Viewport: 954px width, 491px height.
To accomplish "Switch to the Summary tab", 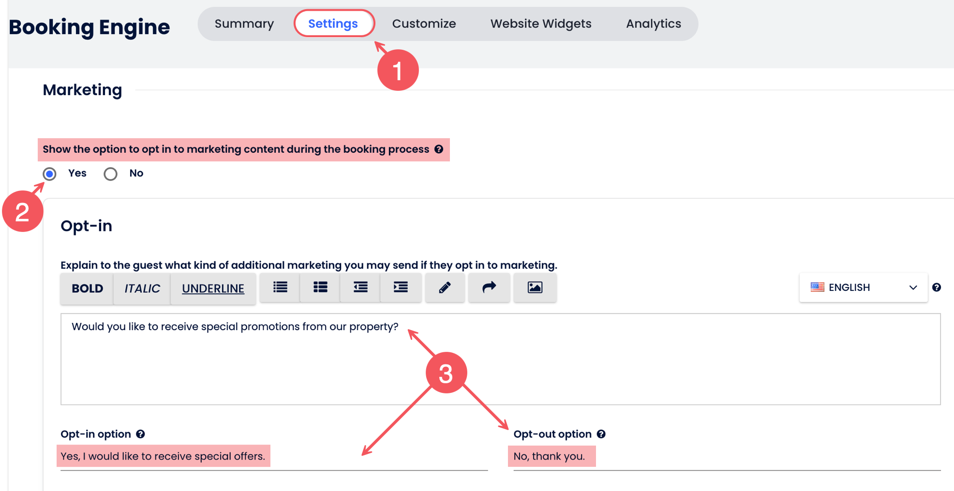I will [244, 24].
